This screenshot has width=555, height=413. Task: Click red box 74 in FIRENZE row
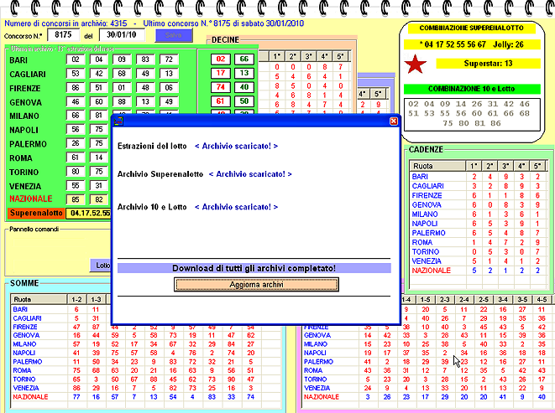221,87
